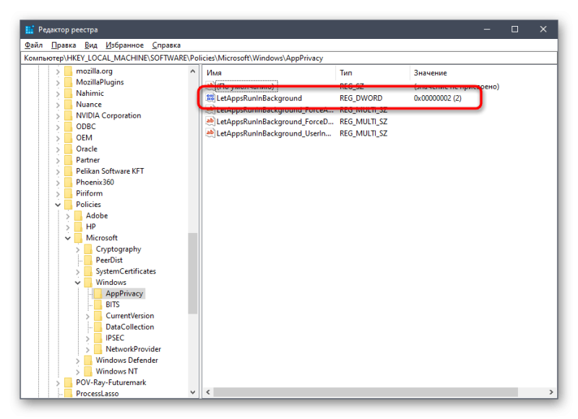This screenshot has width=578, height=419.
Task: Click the Adobe folder icon
Action: pyautogui.click(x=78, y=216)
